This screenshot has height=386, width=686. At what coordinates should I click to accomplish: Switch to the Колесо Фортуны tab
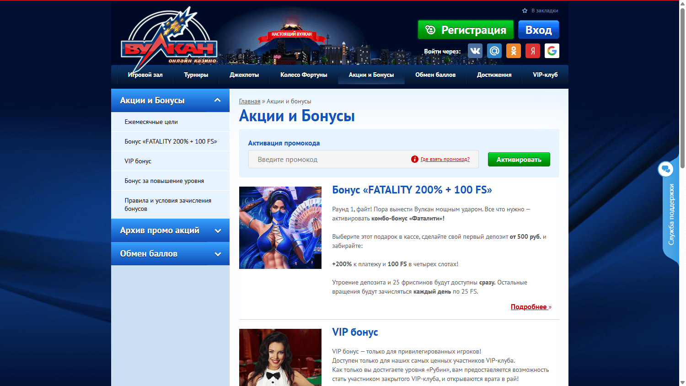coord(303,75)
